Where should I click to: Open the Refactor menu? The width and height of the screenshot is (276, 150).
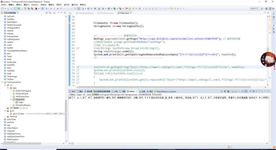click(x=35, y=5)
